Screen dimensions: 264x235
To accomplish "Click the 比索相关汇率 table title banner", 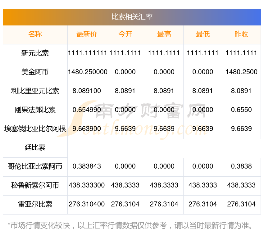I will click(x=132, y=17).
